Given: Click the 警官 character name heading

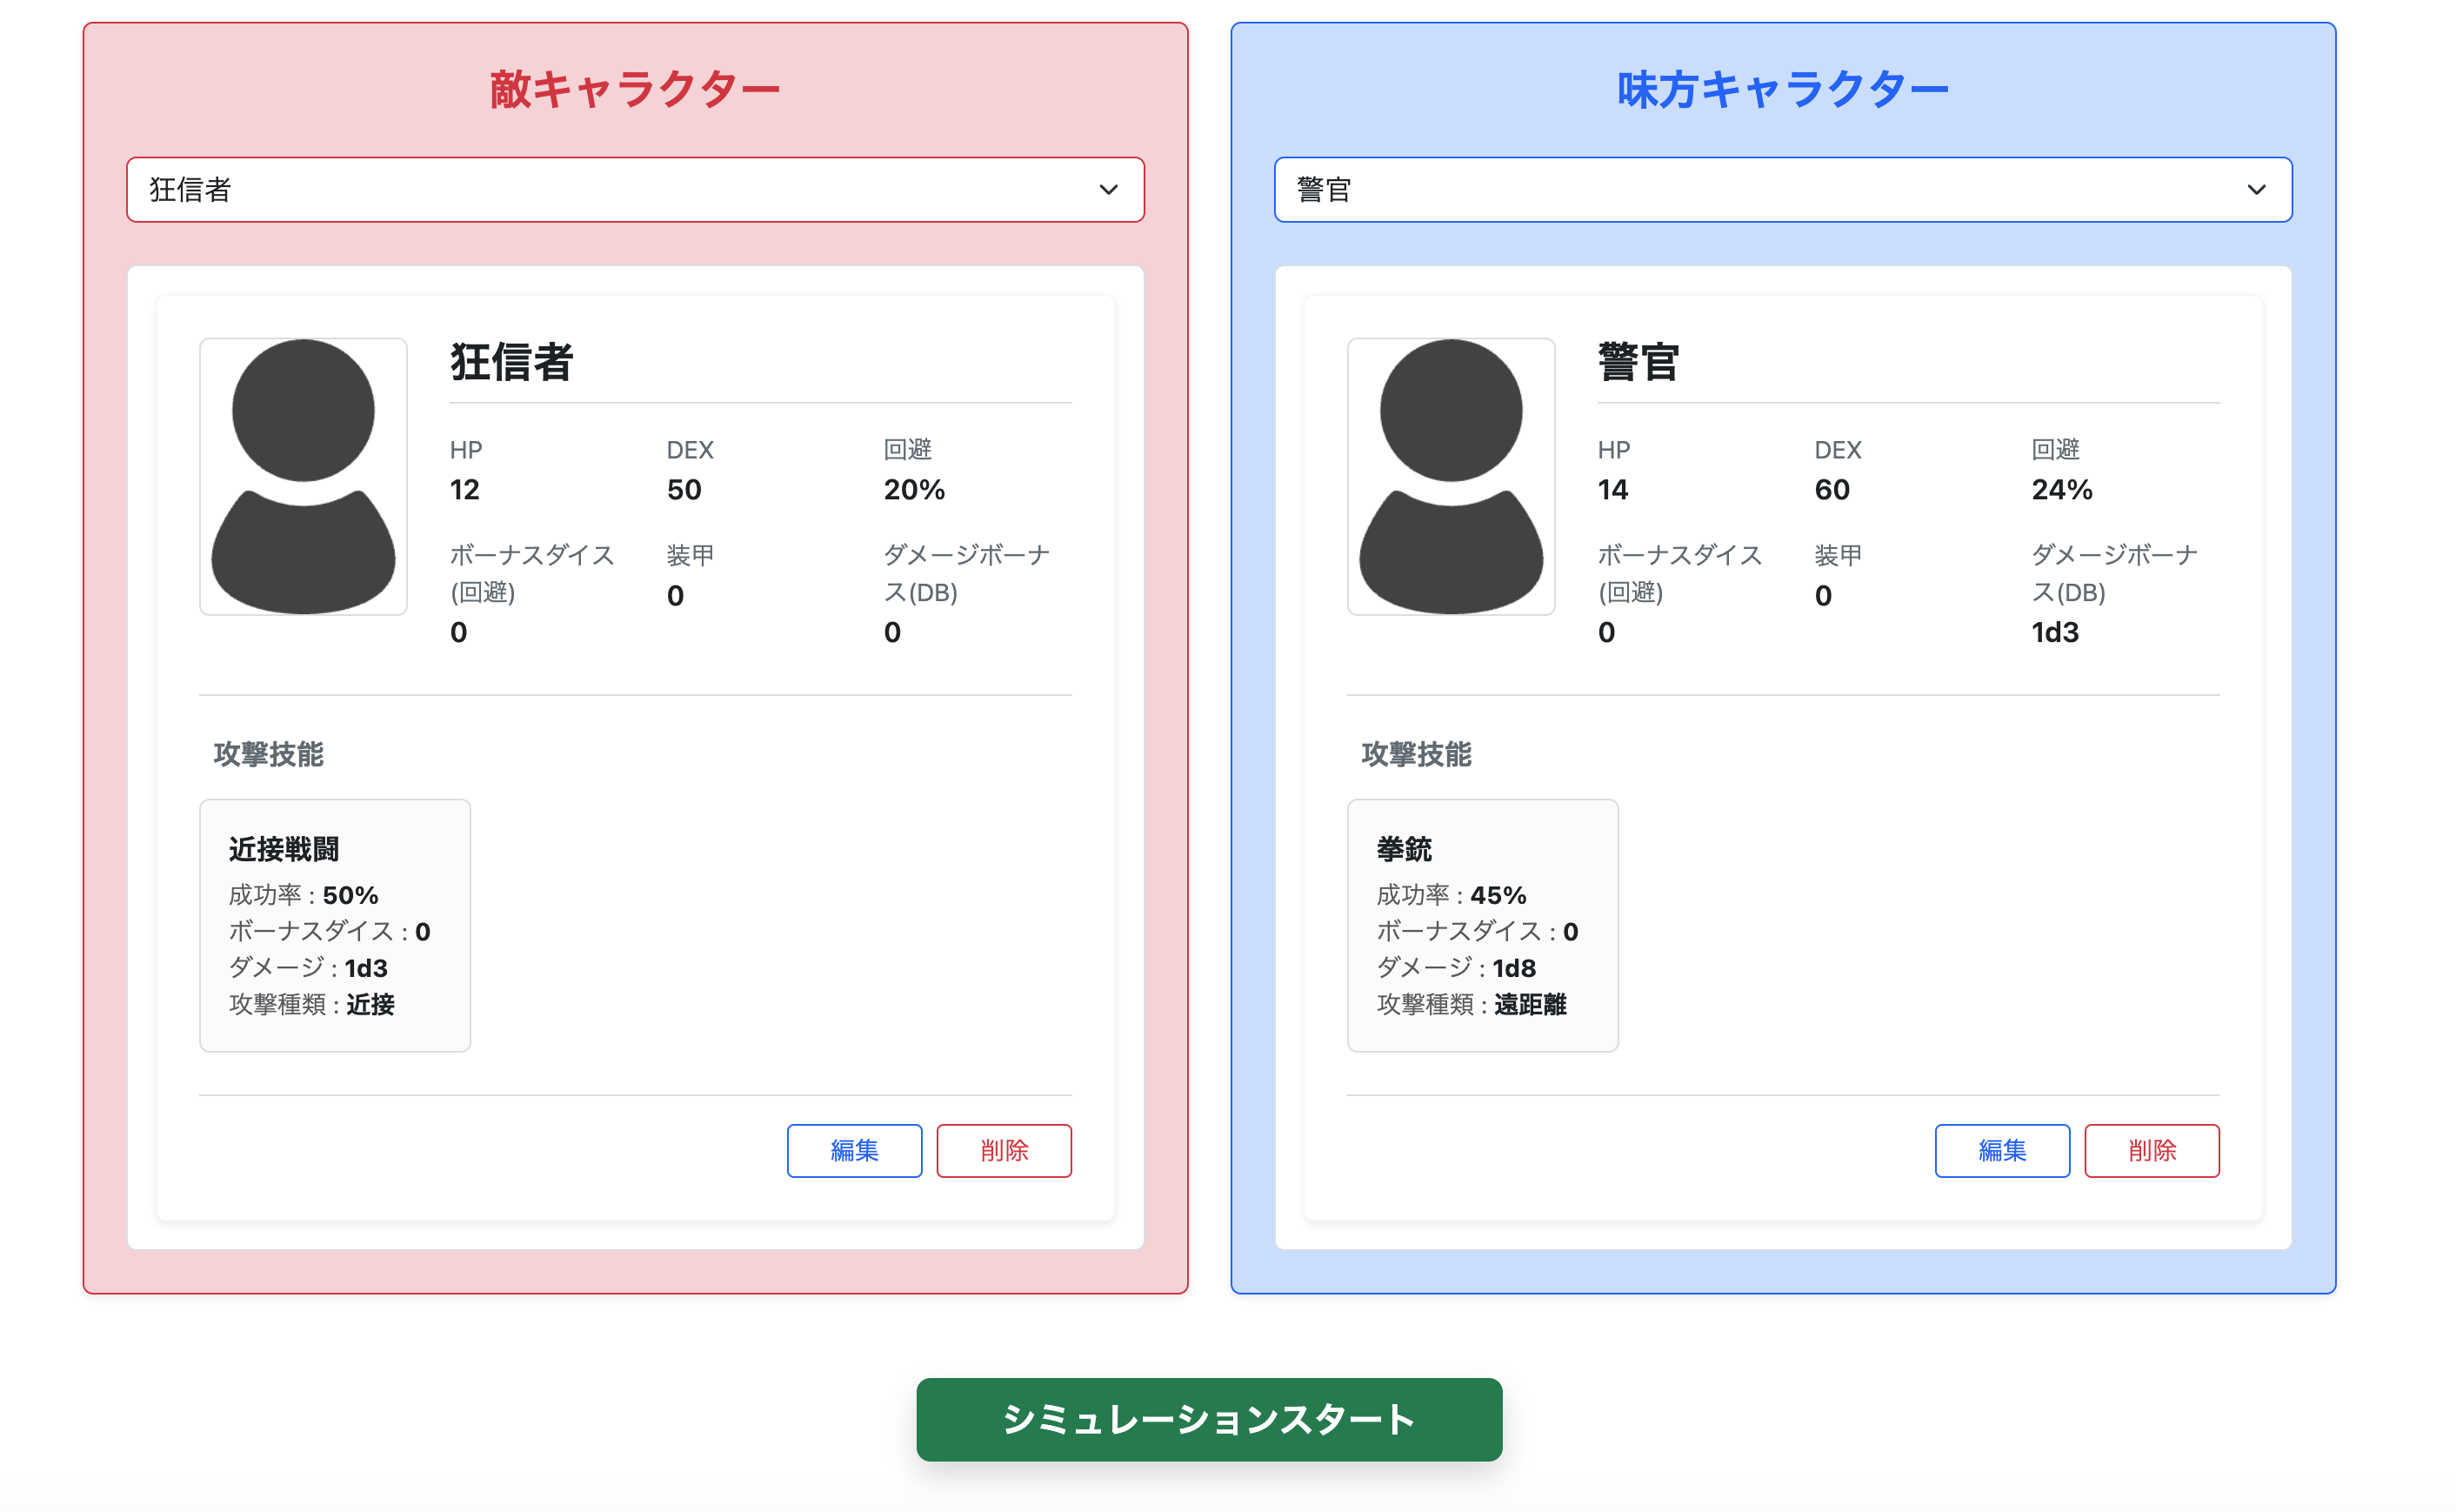Looking at the screenshot, I should coord(1639,363).
